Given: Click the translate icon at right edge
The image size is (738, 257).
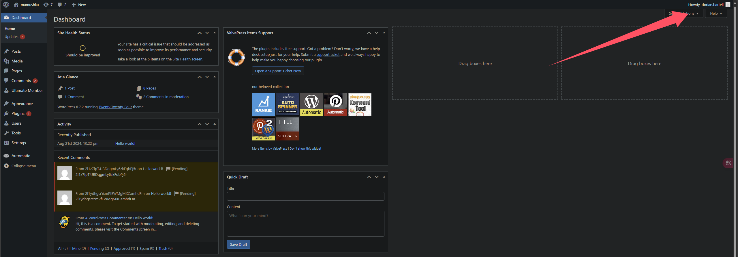Looking at the screenshot, I should 728,163.
